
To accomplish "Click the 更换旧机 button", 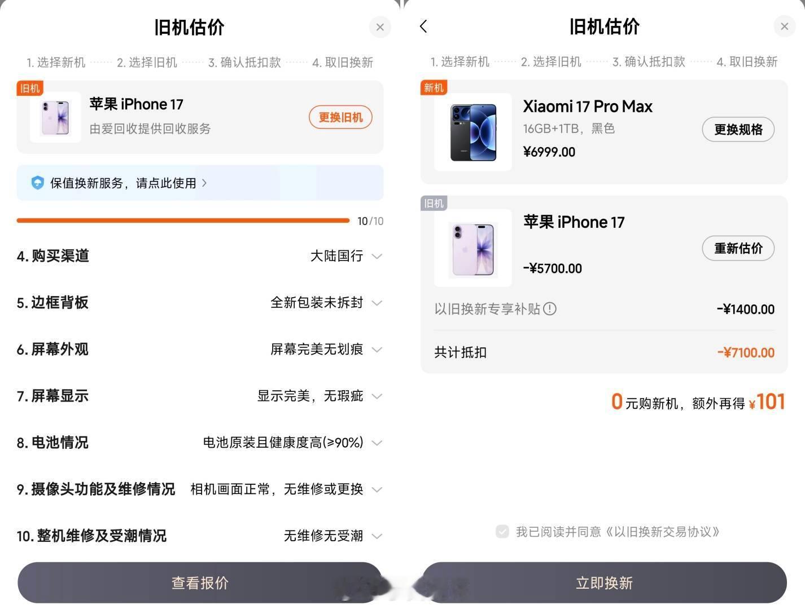I will coord(340,117).
